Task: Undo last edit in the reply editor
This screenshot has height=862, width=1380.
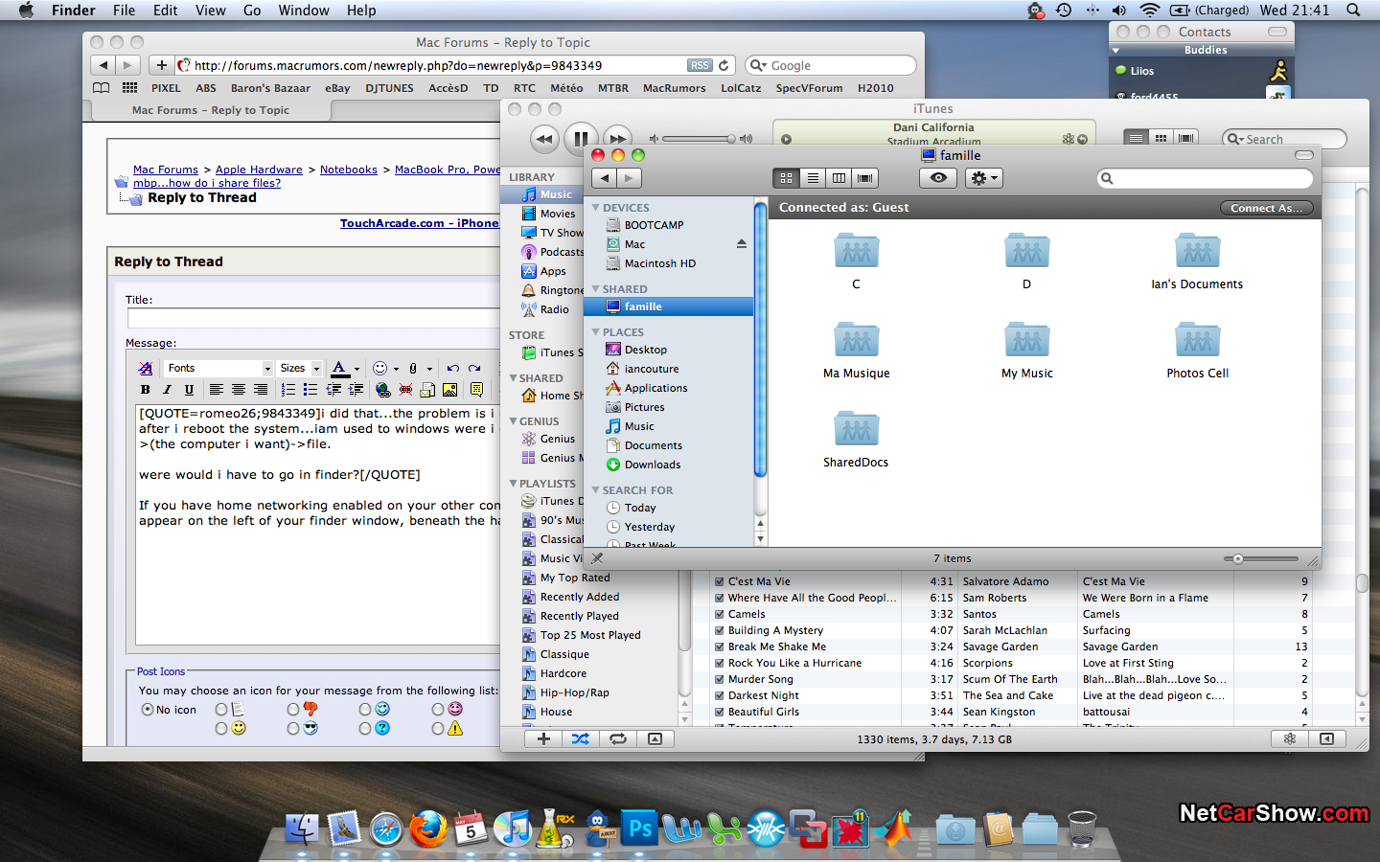Action: (453, 368)
